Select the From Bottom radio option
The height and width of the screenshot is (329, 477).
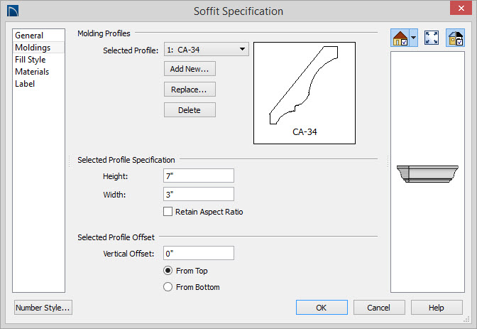pyautogui.click(x=168, y=287)
